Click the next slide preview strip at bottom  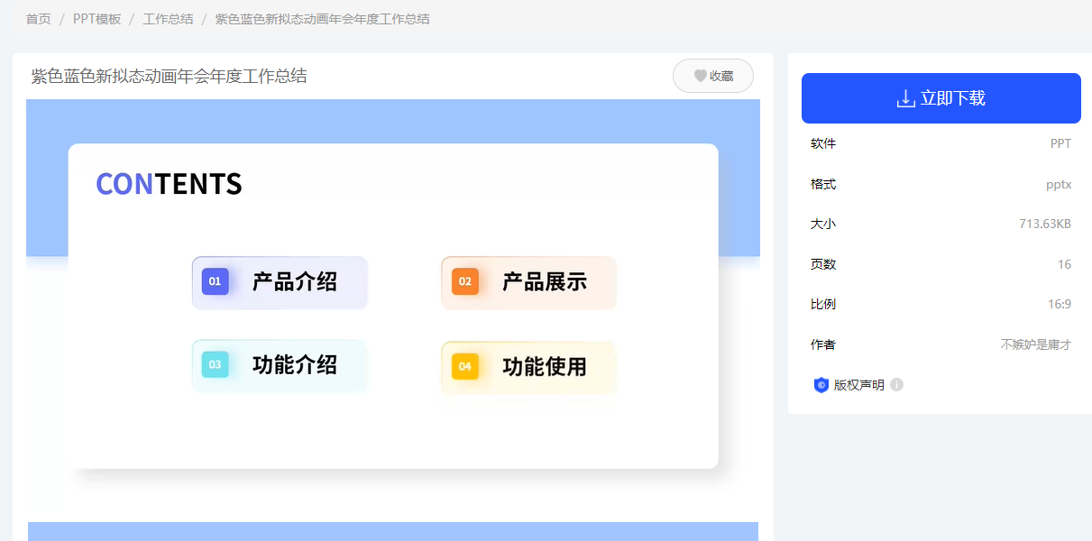[x=393, y=531]
